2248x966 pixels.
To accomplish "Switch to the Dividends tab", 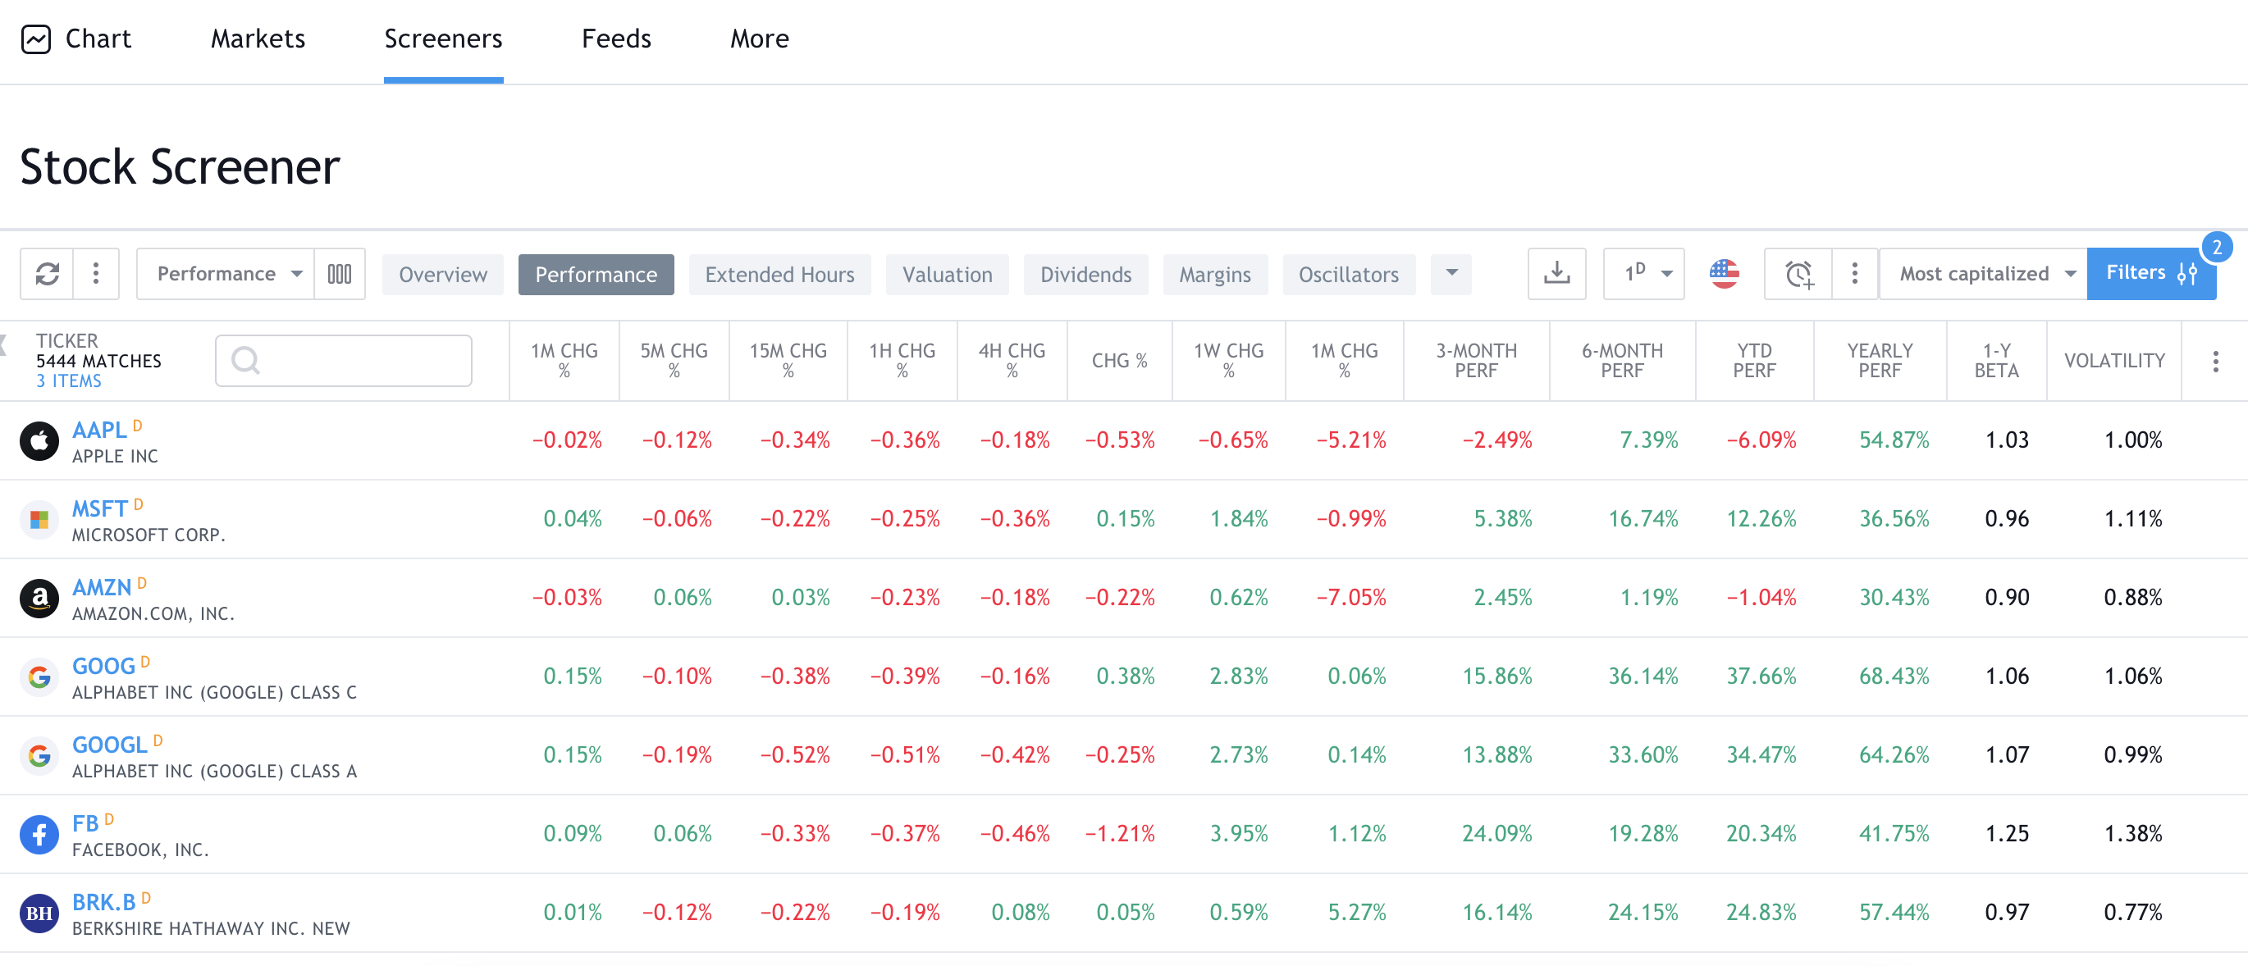I will (x=1085, y=275).
